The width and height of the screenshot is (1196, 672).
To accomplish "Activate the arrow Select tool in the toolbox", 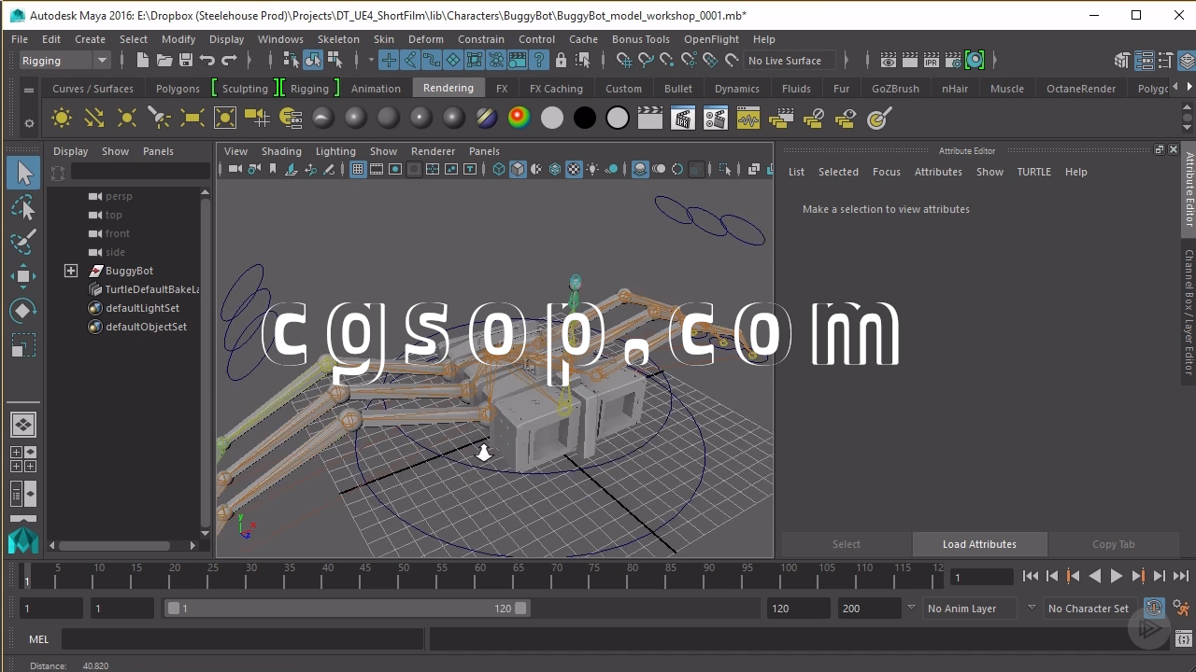I will click(x=23, y=172).
